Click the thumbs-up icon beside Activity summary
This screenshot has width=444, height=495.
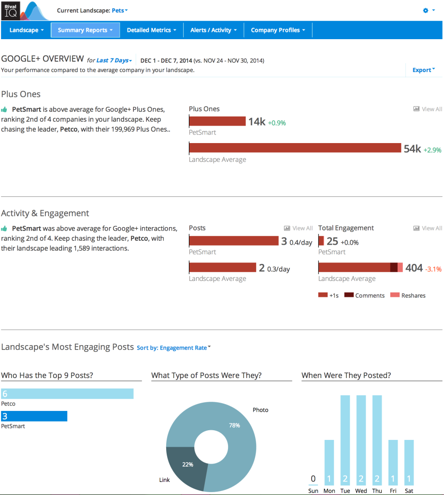click(4, 229)
